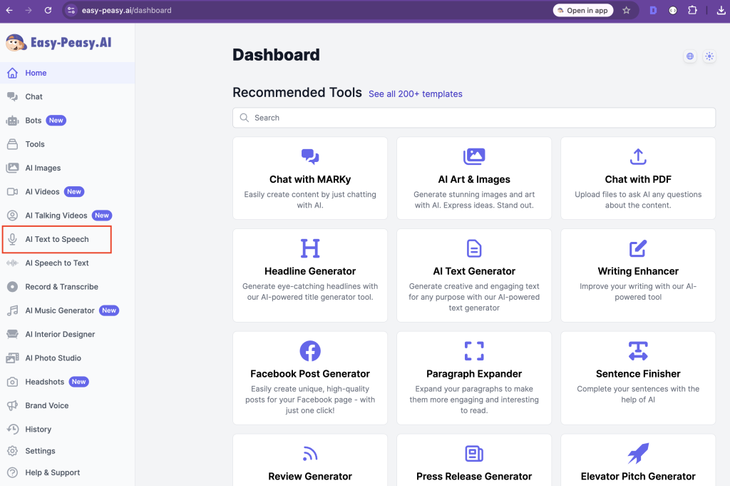Go to AI Music Generator sidebar item
The image size is (730, 486).
click(x=60, y=310)
